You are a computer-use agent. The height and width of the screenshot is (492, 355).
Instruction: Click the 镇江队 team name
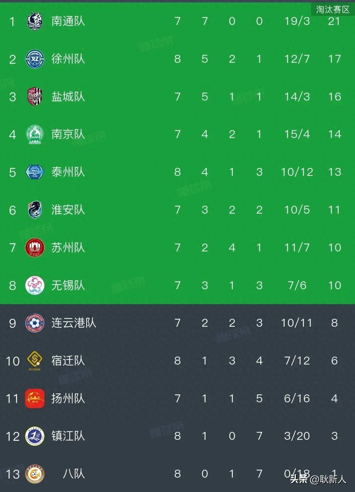click(x=68, y=436)
